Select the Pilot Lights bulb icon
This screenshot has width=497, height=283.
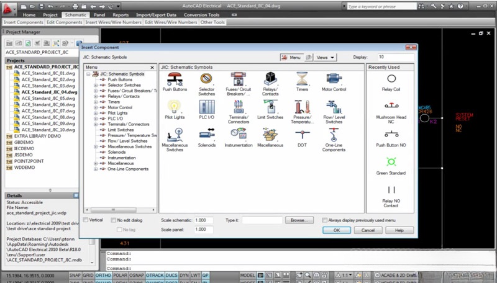click(175, 107)
